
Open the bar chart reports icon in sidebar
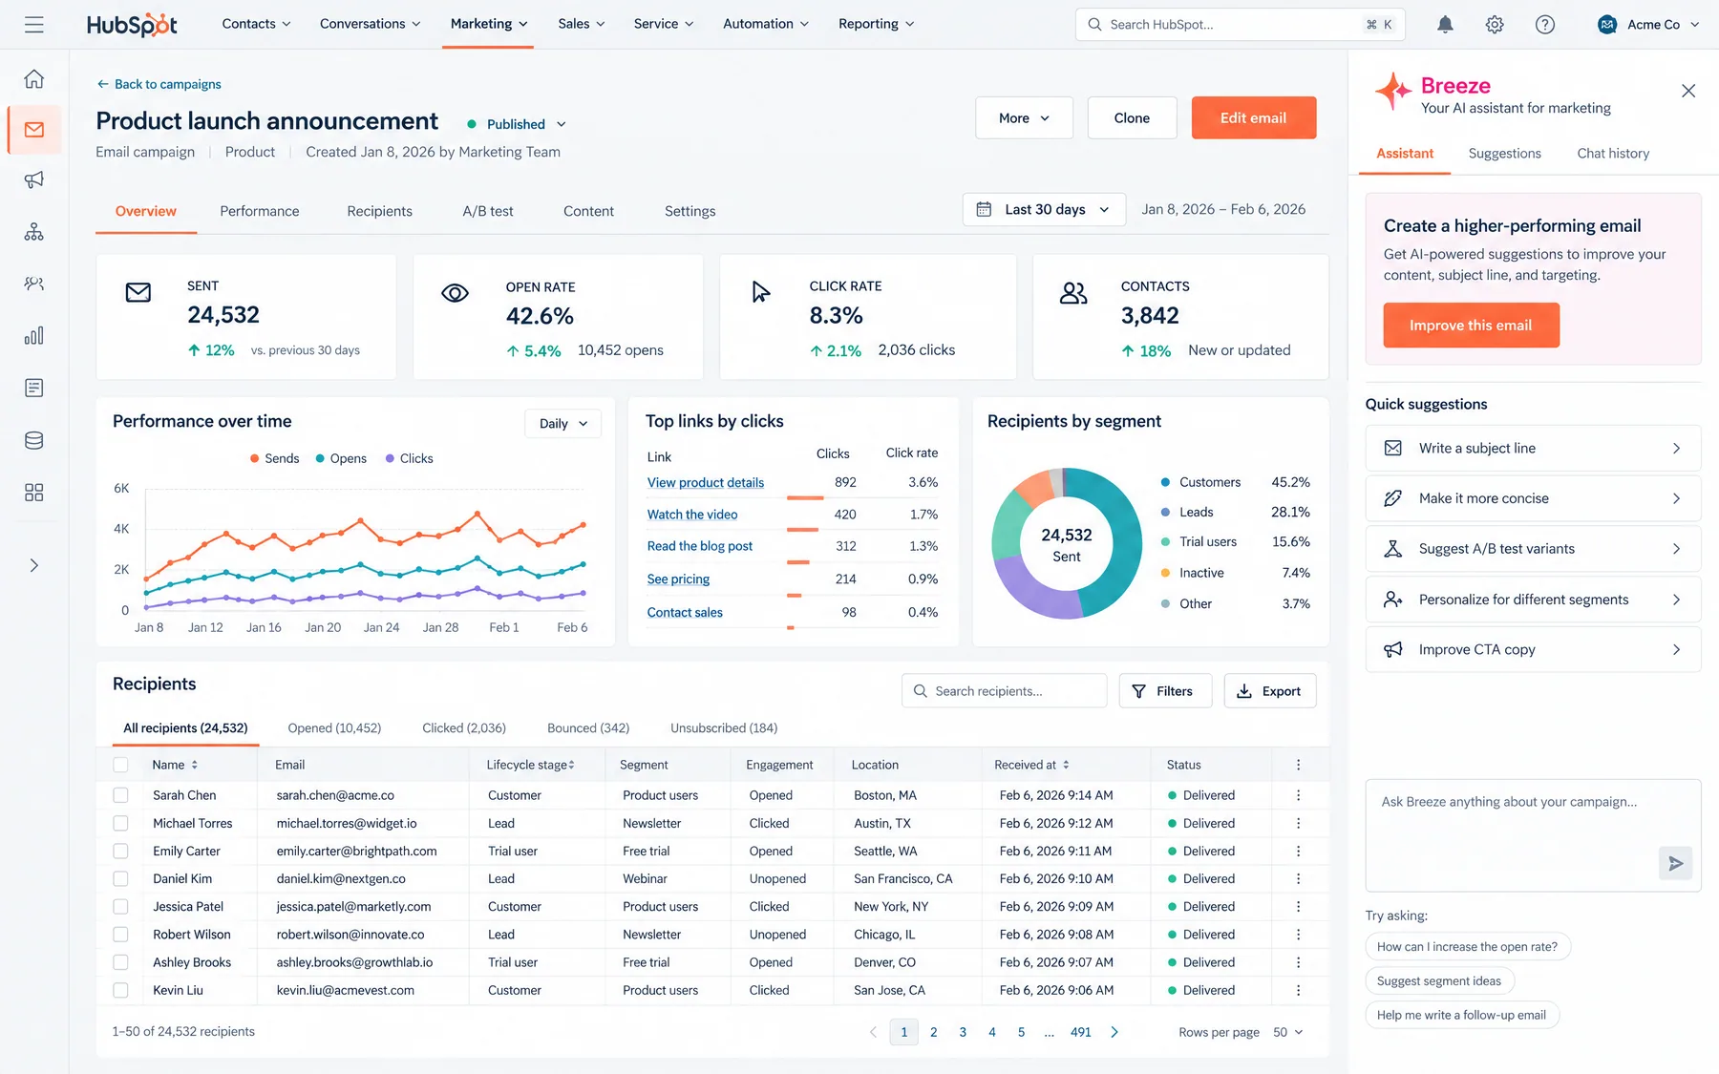[x=34, y=336]
